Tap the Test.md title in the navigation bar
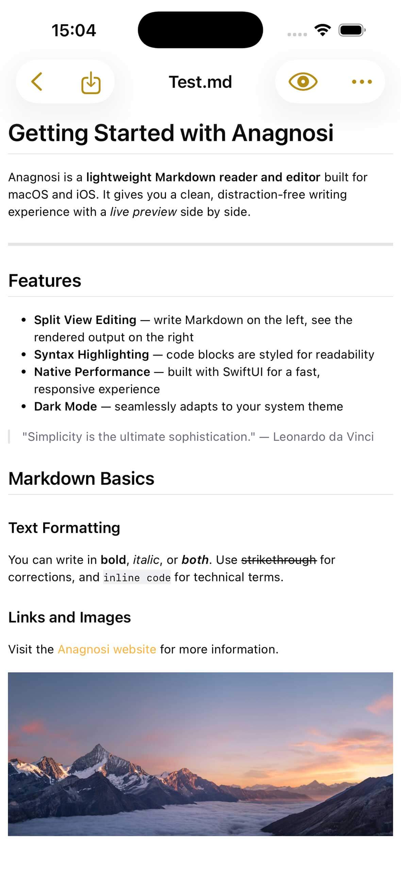Screen dimensions: 401x870 [x=200, y=82]
